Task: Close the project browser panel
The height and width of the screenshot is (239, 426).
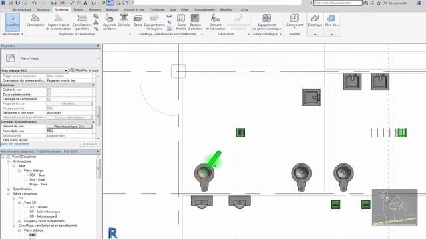Action: pos(98,151)
